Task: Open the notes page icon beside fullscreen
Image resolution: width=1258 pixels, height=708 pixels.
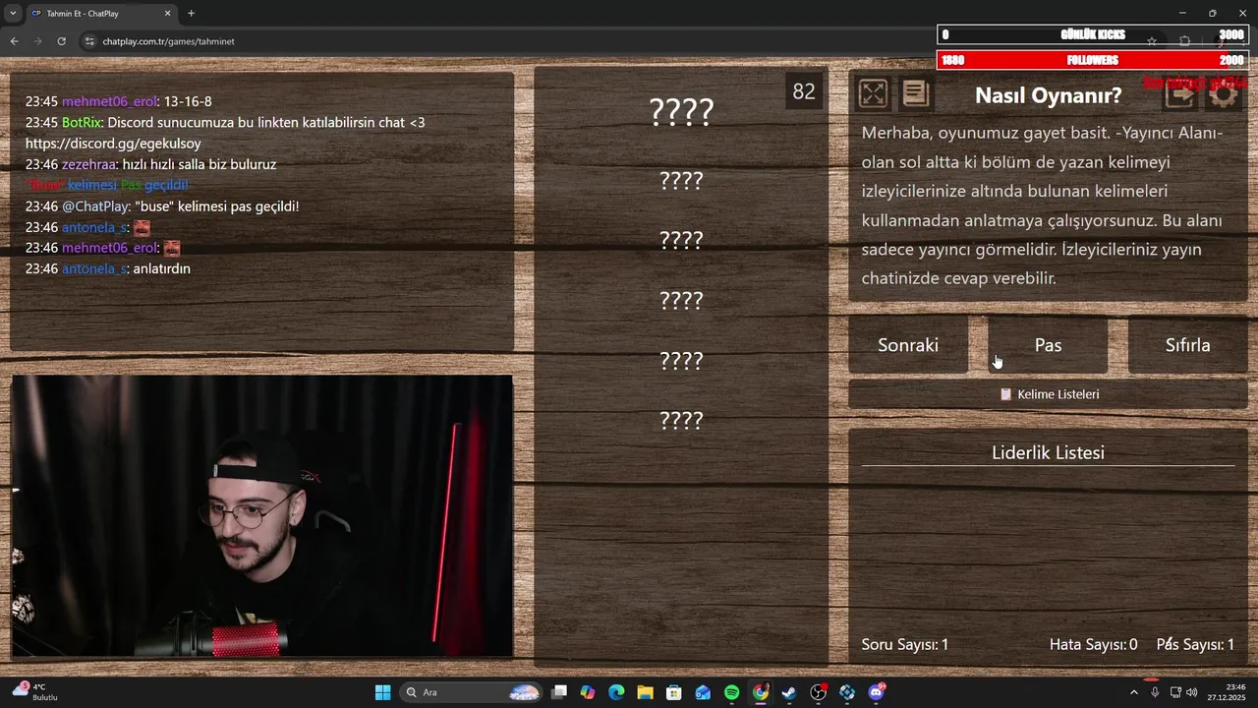Action: [x=915, y=93]
